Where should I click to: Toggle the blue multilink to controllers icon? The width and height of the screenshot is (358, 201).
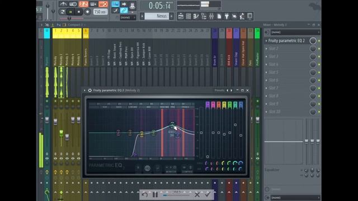point(124,10)
